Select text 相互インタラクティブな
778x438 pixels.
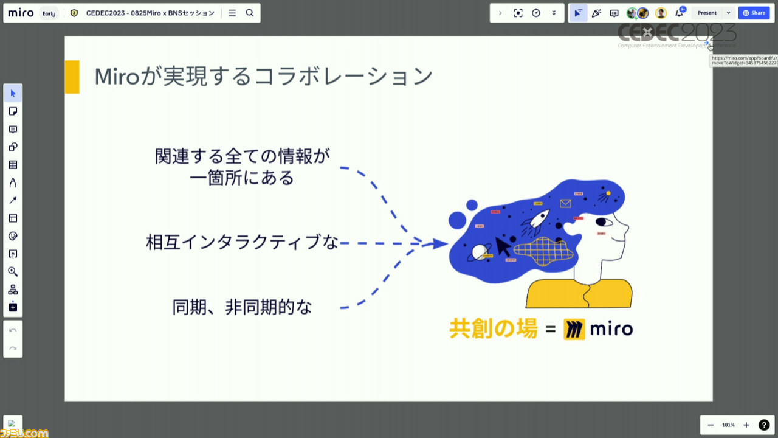242,242
